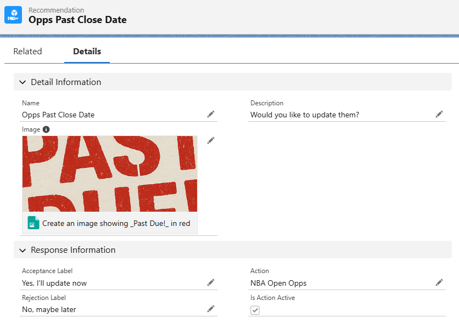Switch to the Related tab
Image resolution: width=459 pixels, height=323 pixels.
pos(27,52)
